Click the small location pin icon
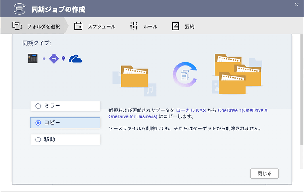 tap(63, 59)
